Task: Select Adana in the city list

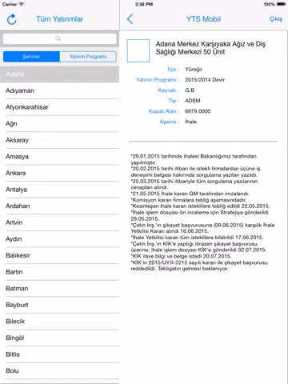Action: click(60, 74)
